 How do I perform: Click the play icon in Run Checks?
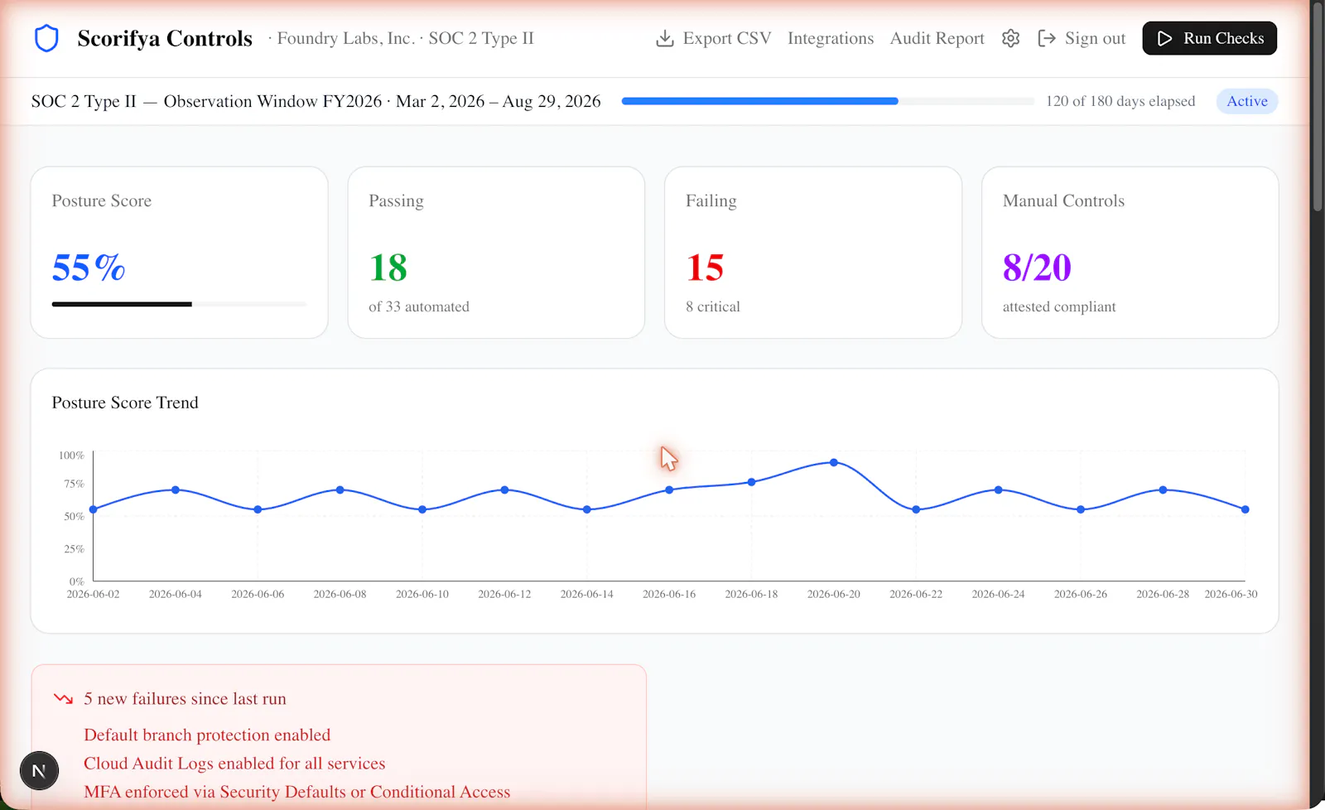click(x=1164, y=38)
